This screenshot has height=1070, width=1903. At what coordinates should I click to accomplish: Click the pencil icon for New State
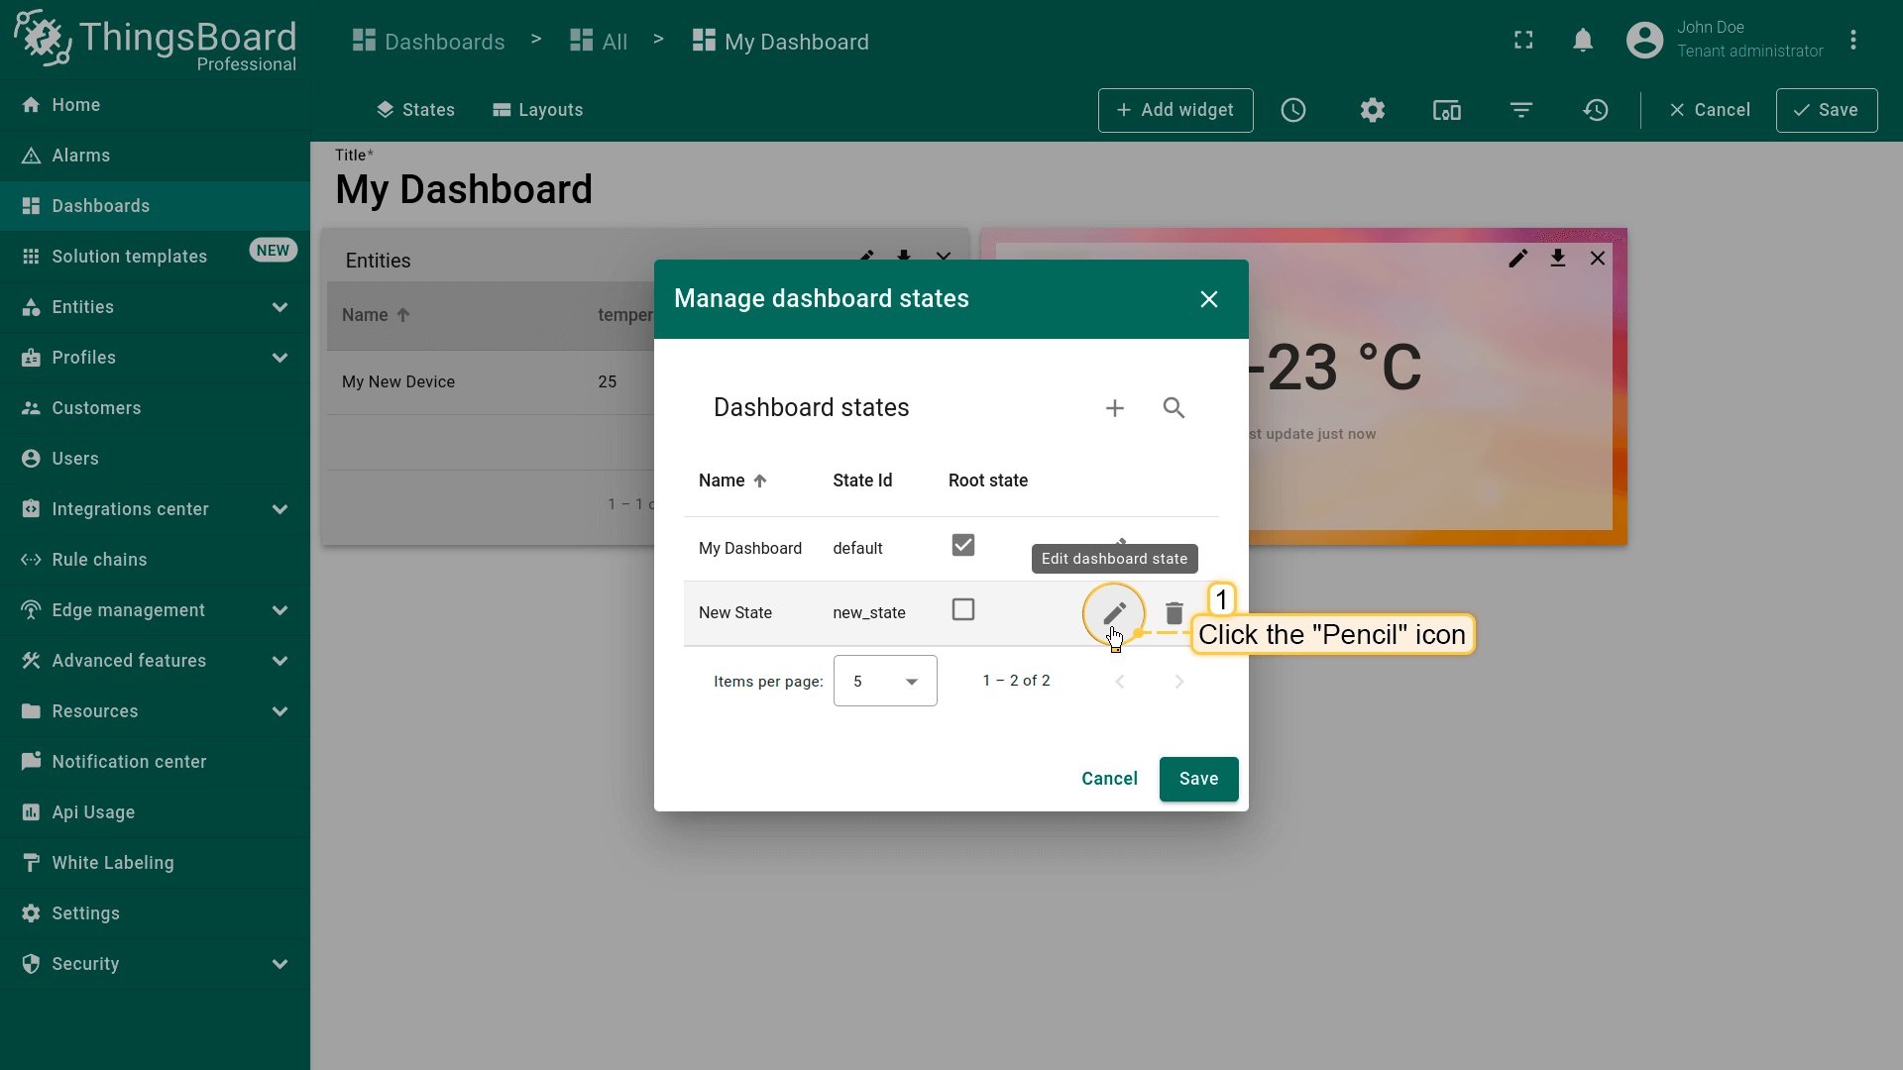click(1114, 613)
